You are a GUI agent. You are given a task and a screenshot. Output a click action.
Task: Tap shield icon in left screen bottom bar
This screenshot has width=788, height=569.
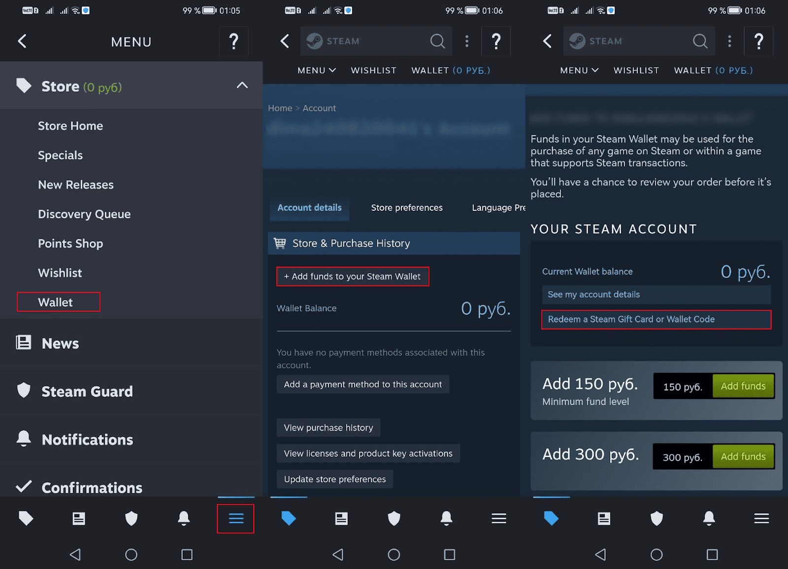131,518
